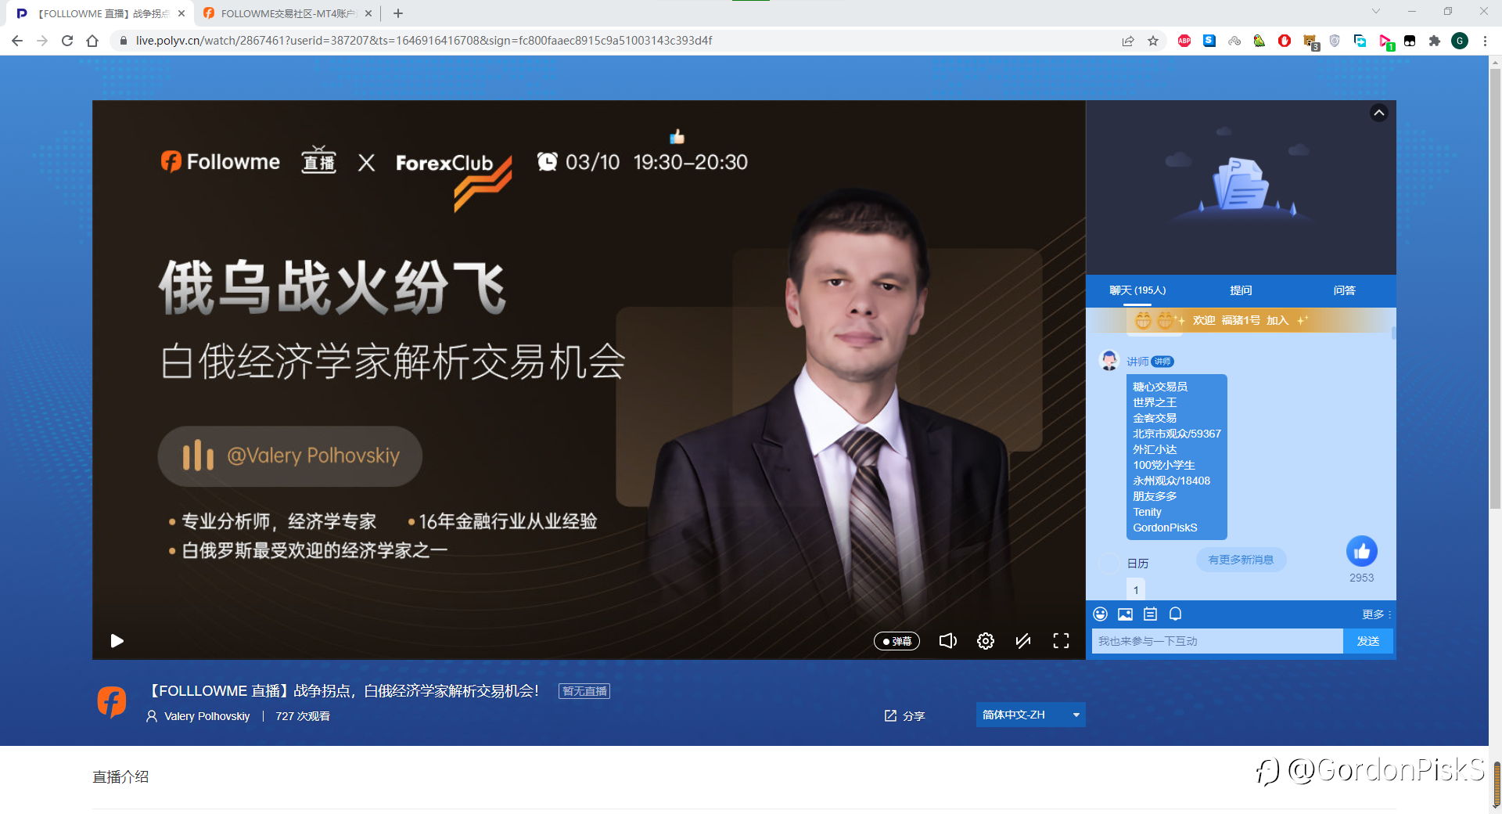
Task: Click the blue thumbs-up like button
Action: coord(1361,552)
